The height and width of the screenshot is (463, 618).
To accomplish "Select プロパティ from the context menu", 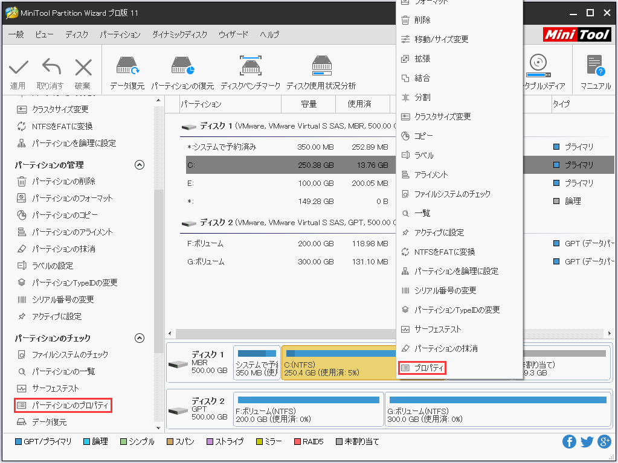I will click(422, 368).
